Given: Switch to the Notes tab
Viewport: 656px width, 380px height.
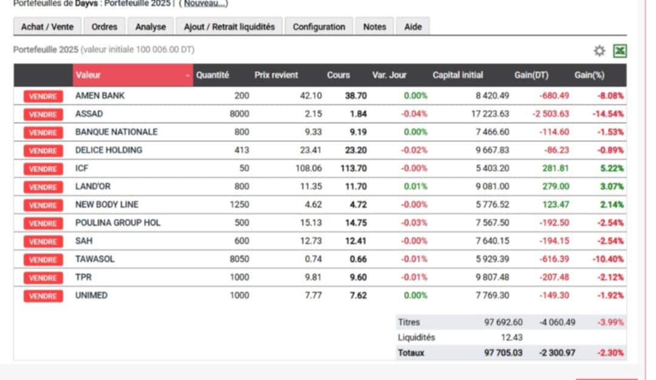Looking at the screenshot, I should pyautogui.click(x=374, y=27).
